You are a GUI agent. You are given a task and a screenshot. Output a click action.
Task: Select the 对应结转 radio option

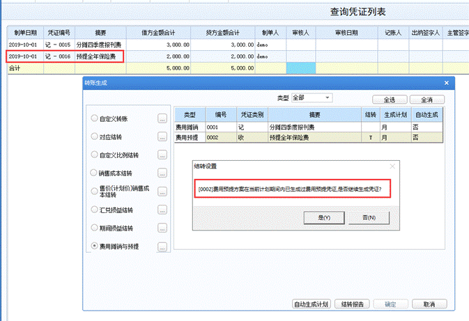tap(95, 136)
